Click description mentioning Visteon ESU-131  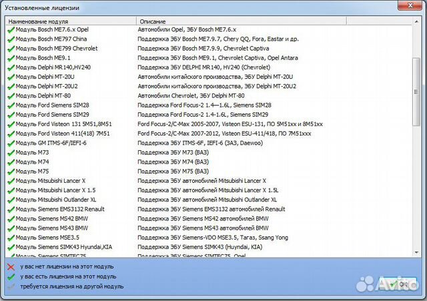[230, 124]
